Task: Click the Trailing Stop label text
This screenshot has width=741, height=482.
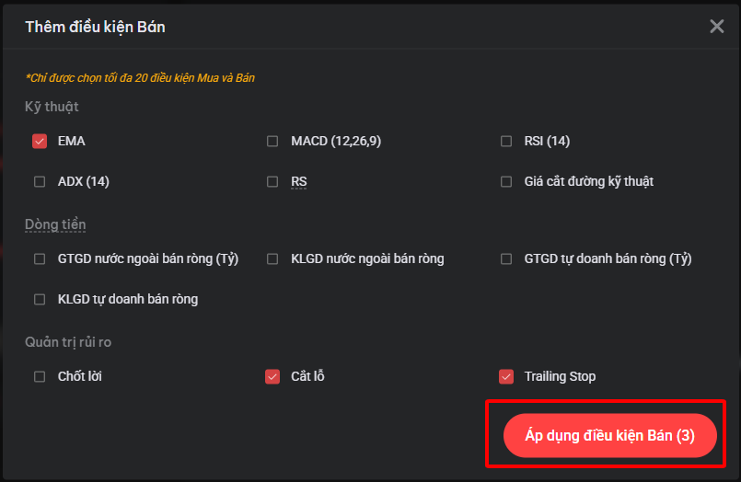Action: 560,376
